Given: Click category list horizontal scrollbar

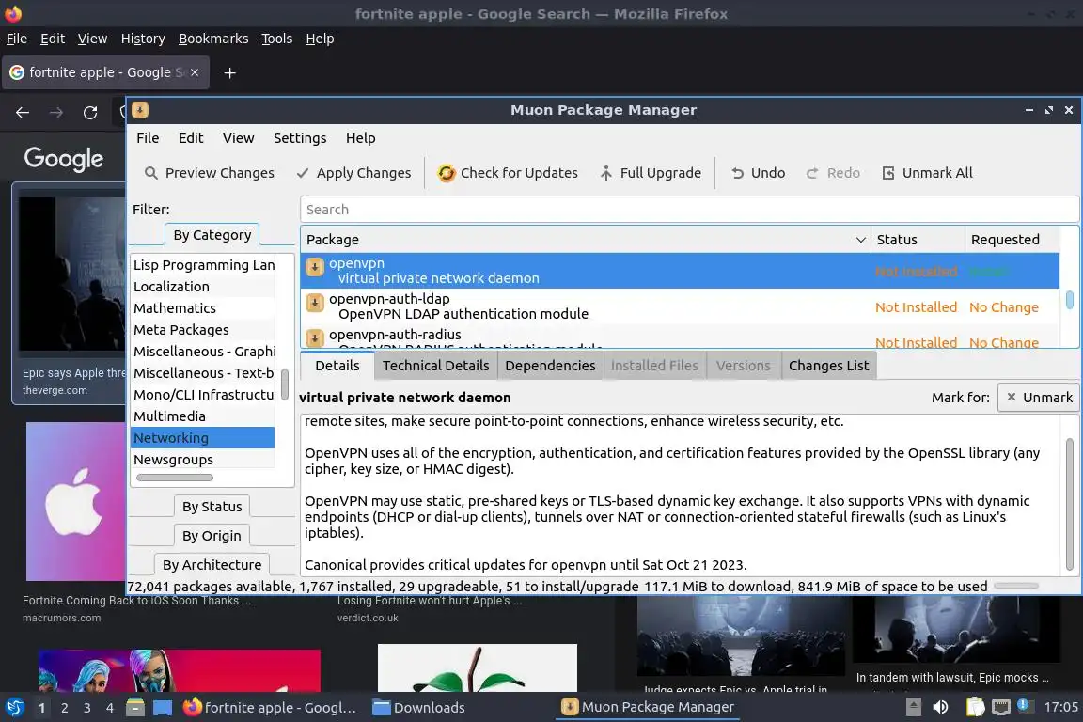Looking at the screenshot, I should tap(175, 478).
